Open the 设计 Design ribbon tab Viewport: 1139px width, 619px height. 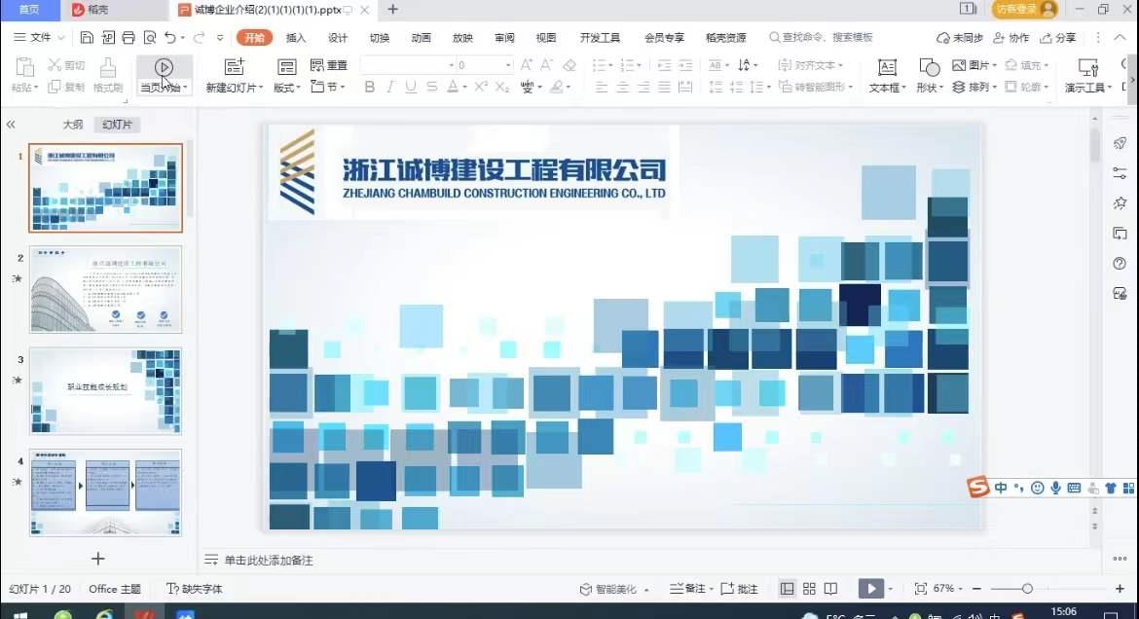(338, 38)
